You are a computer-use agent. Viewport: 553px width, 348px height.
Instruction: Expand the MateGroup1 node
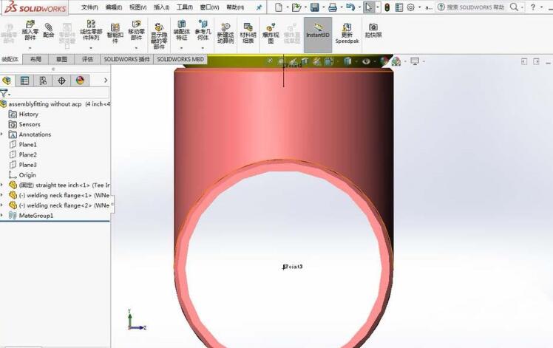[x=2, y=216]
